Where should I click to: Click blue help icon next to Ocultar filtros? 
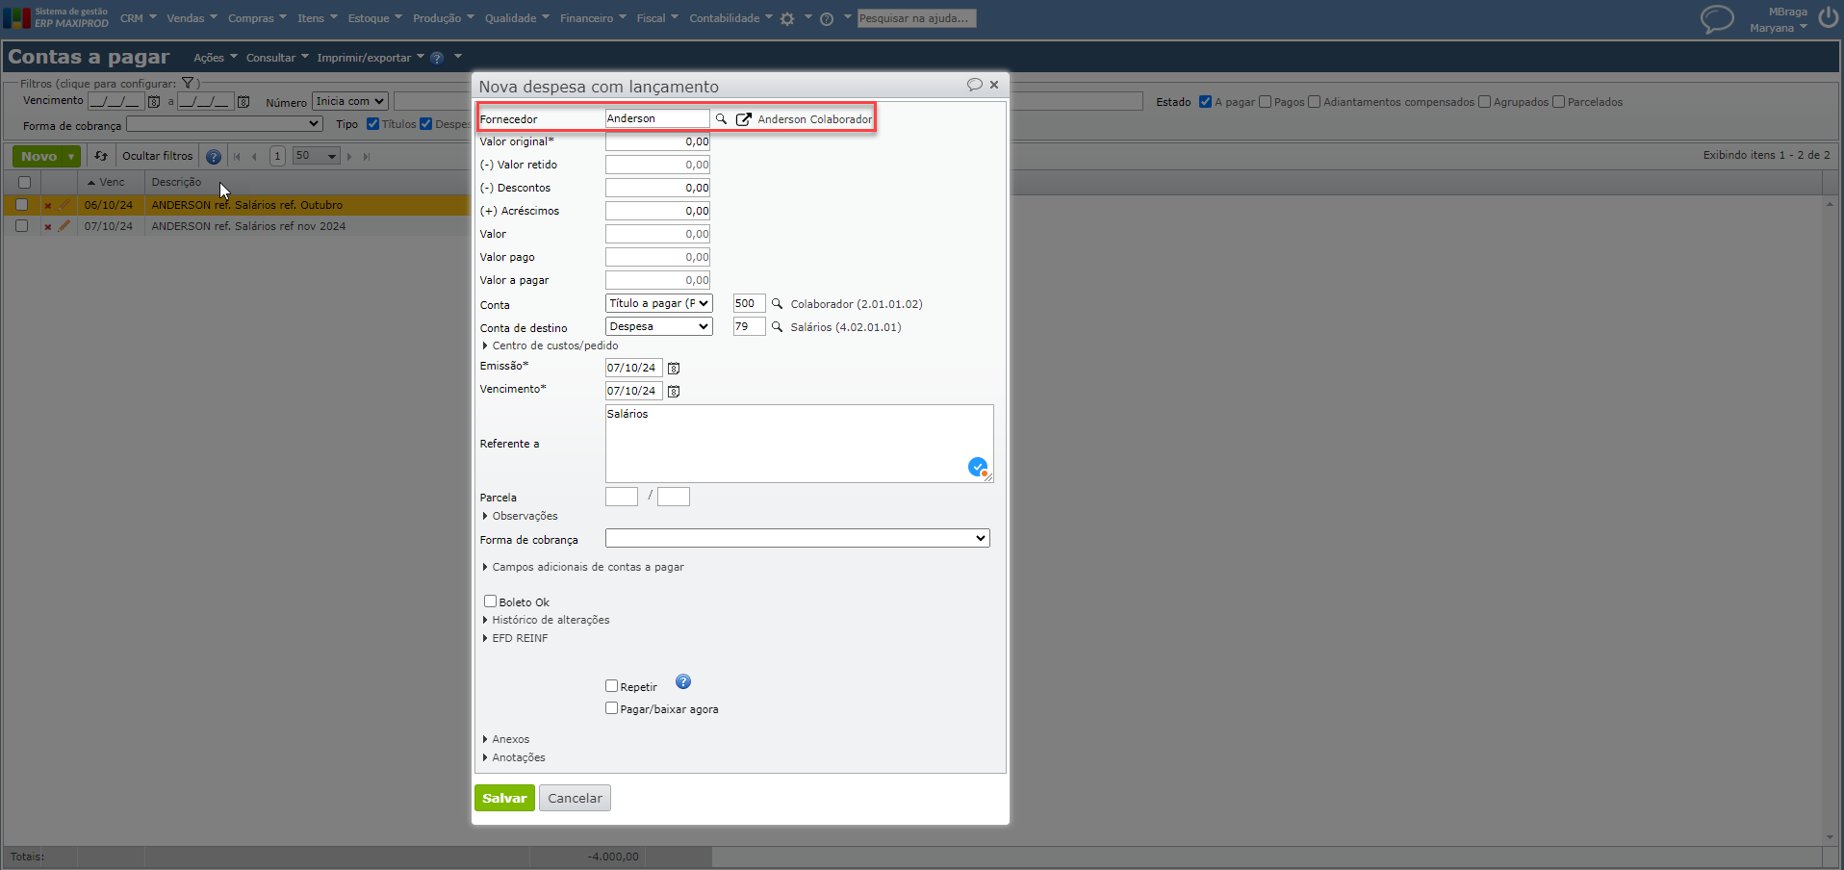(x=214, y=157)
